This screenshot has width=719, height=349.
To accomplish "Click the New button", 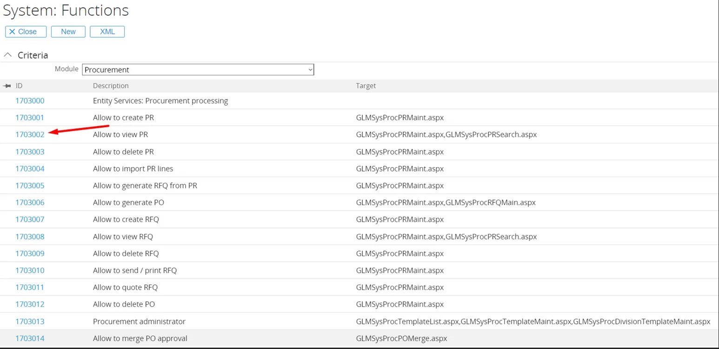I will click(x=68, y=32).
